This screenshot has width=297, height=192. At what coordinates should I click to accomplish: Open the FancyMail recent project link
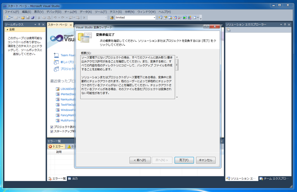click(x=67, y=115)
